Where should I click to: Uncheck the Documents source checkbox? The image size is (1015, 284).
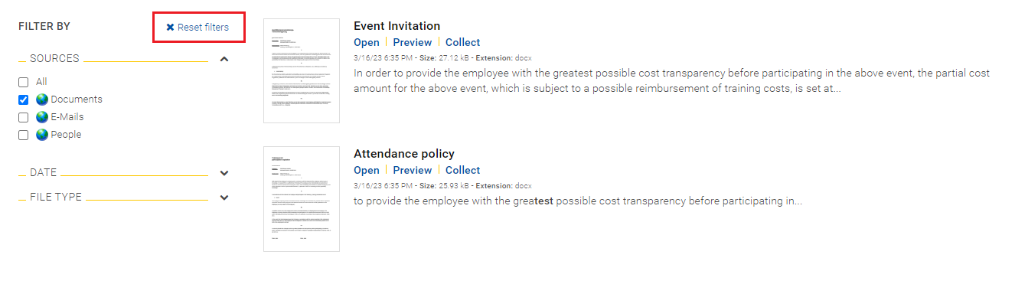click(x=23, y=100)
